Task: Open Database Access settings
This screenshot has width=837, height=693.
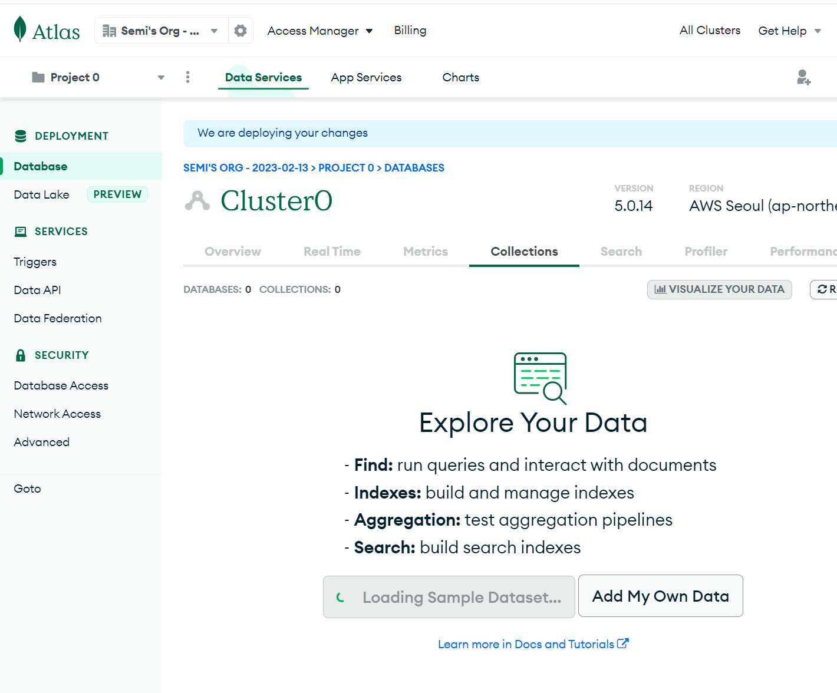Action: point(61,385)
